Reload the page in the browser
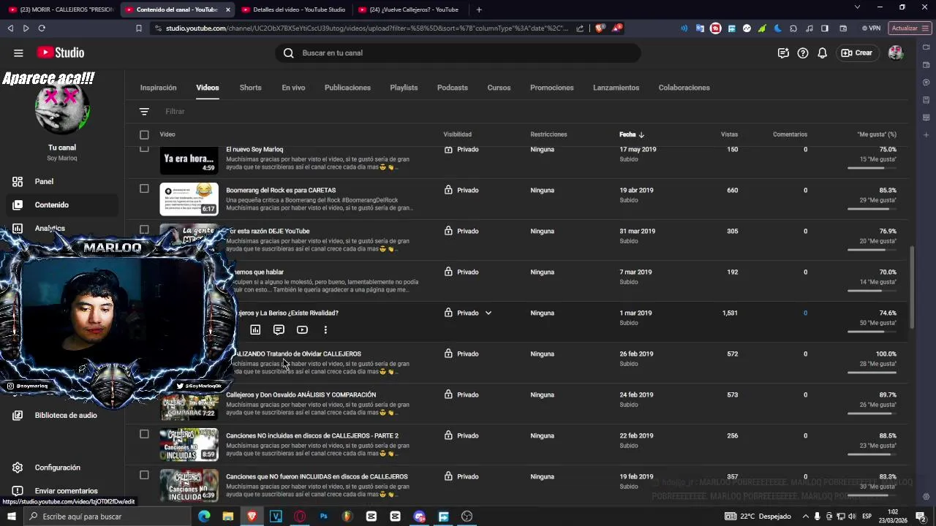 tap(42, 28)
